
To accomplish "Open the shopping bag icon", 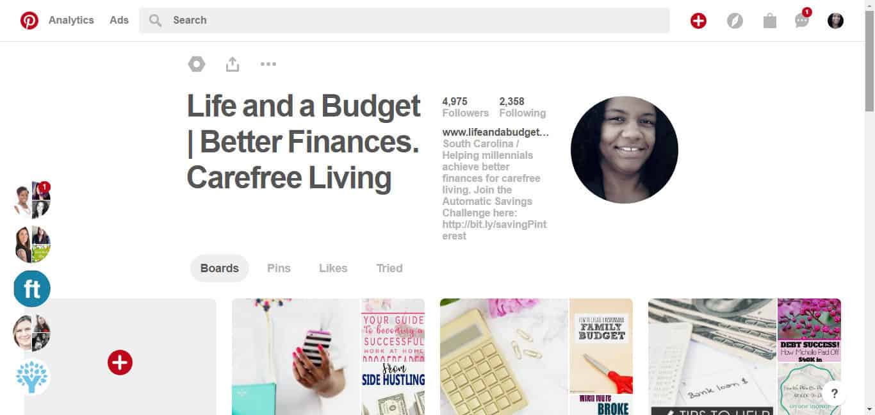I will pyautogui.click(x=770, y=21).
